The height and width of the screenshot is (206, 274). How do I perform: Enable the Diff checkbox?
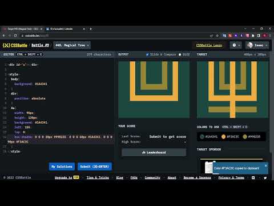(180, 54)
